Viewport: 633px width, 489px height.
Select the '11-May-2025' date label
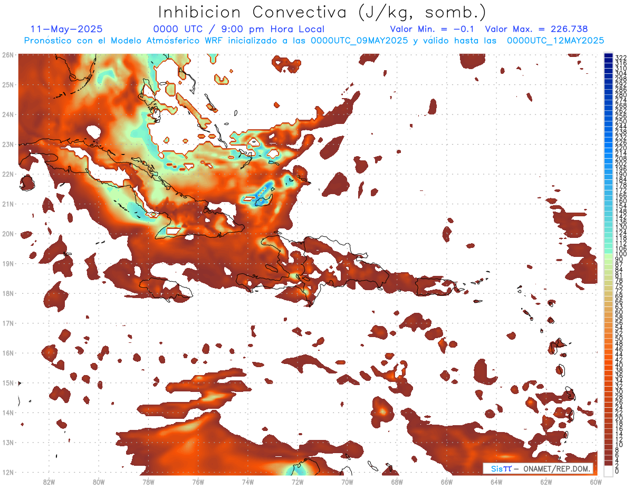coord(66,29)
